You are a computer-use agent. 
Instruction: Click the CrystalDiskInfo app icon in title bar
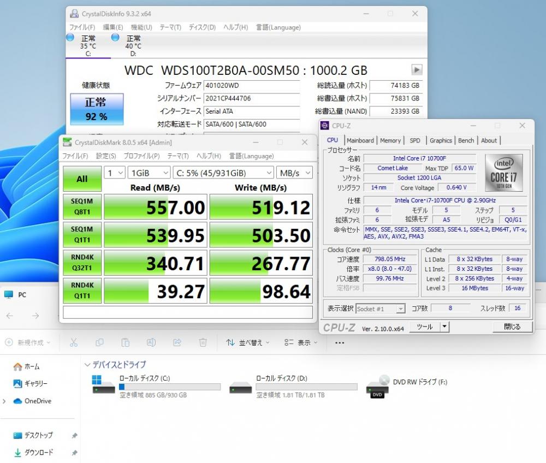click(x=74, y=14)
